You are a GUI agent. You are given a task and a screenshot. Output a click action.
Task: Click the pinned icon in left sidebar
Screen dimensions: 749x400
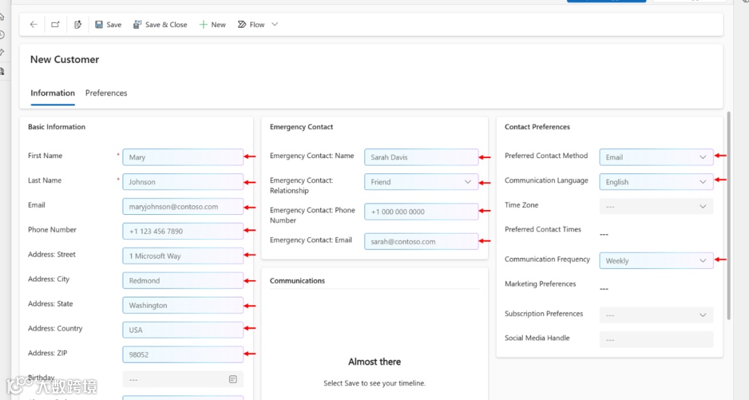click(x=2, y=53)
